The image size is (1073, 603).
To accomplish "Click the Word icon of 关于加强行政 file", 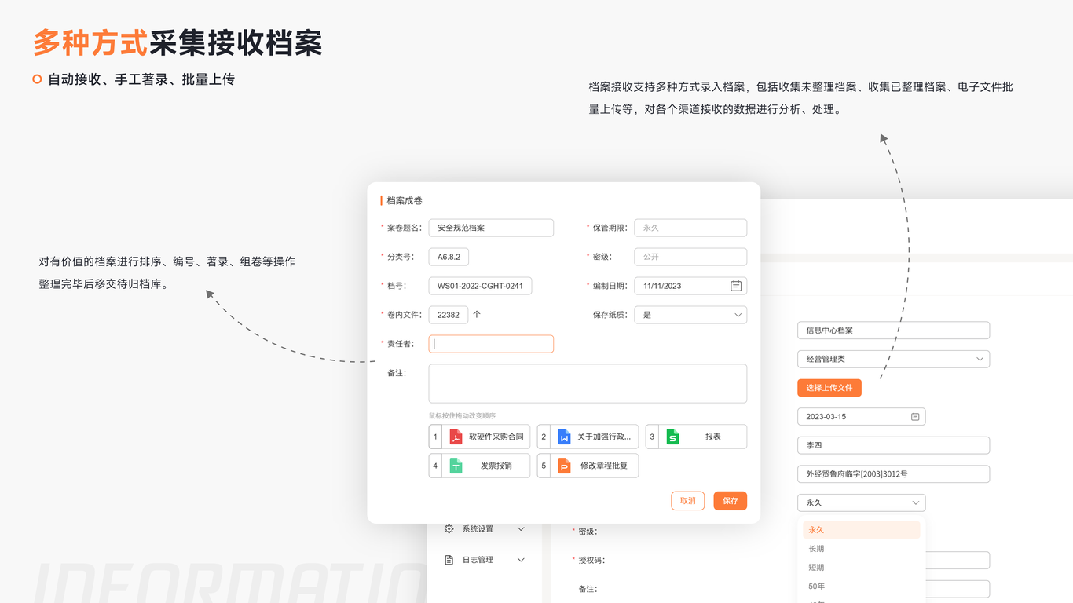I will (564, 437).
